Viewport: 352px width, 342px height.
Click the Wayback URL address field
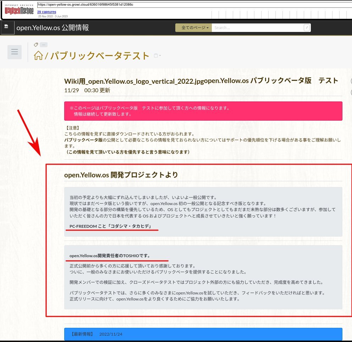click(x=194, y=5)
